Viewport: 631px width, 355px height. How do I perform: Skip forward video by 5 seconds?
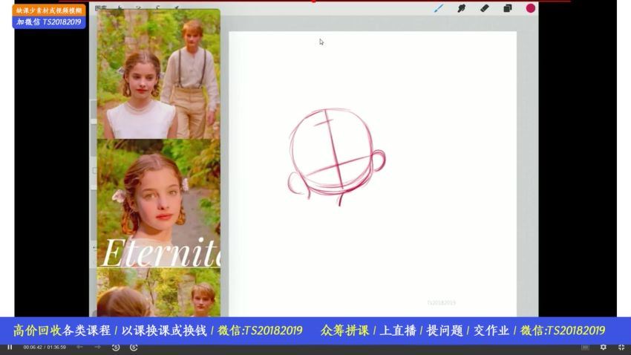point(134,347)
